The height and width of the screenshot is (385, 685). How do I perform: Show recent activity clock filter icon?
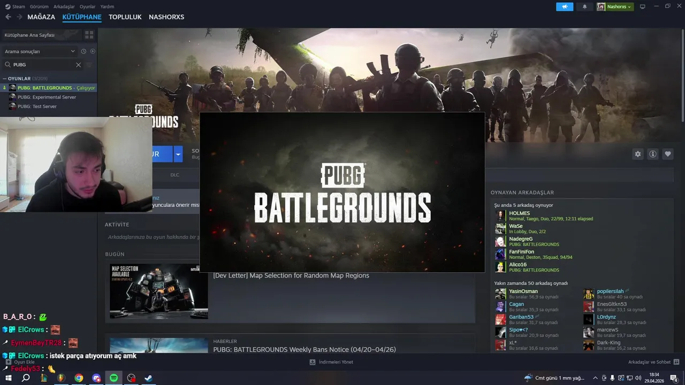click(x=83, y=51)
